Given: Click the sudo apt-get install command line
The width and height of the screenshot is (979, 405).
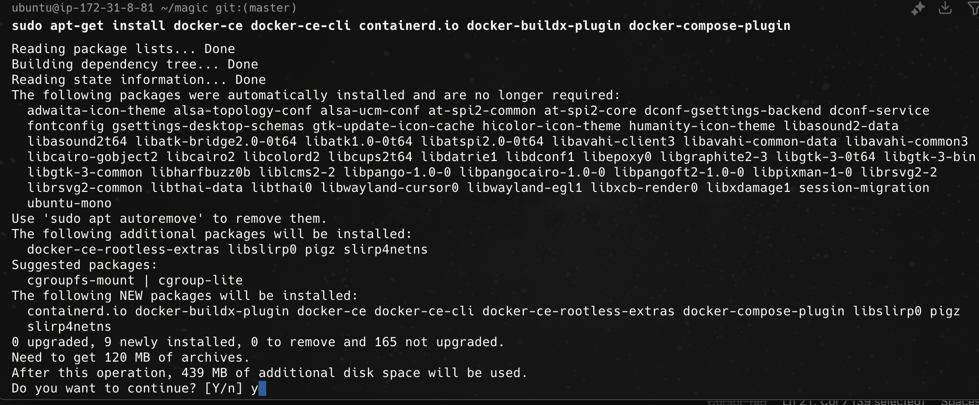Looking at the screenshot, I should coord(400,26).
